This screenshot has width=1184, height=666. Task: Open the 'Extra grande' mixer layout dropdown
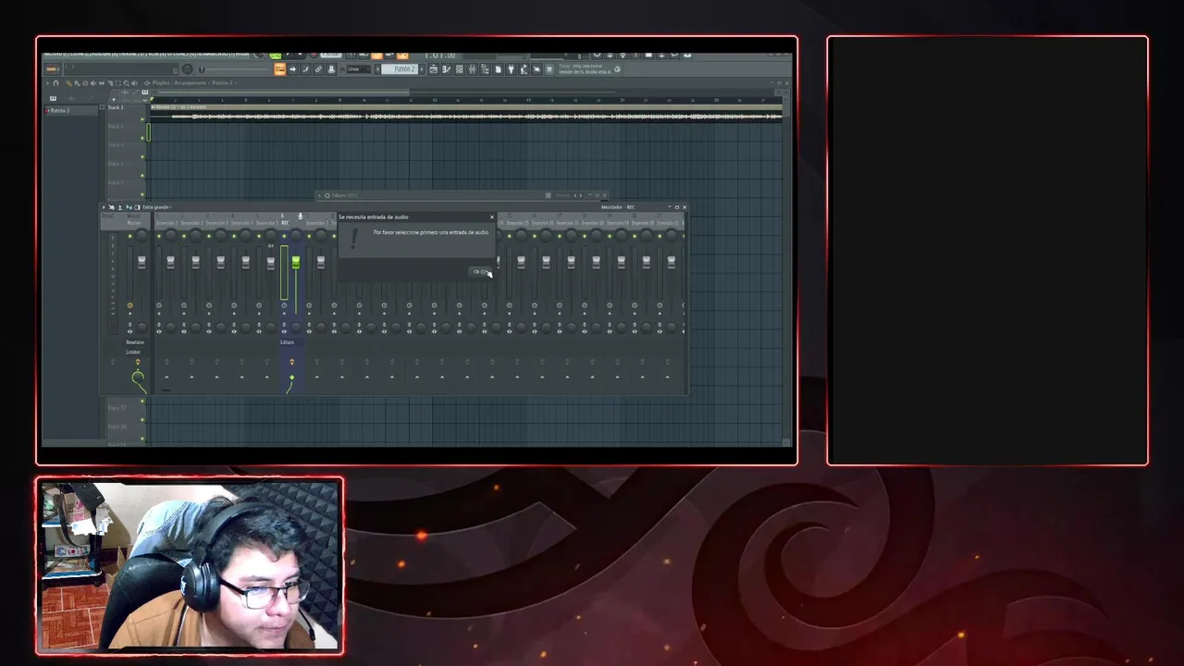tap(156, 207)
